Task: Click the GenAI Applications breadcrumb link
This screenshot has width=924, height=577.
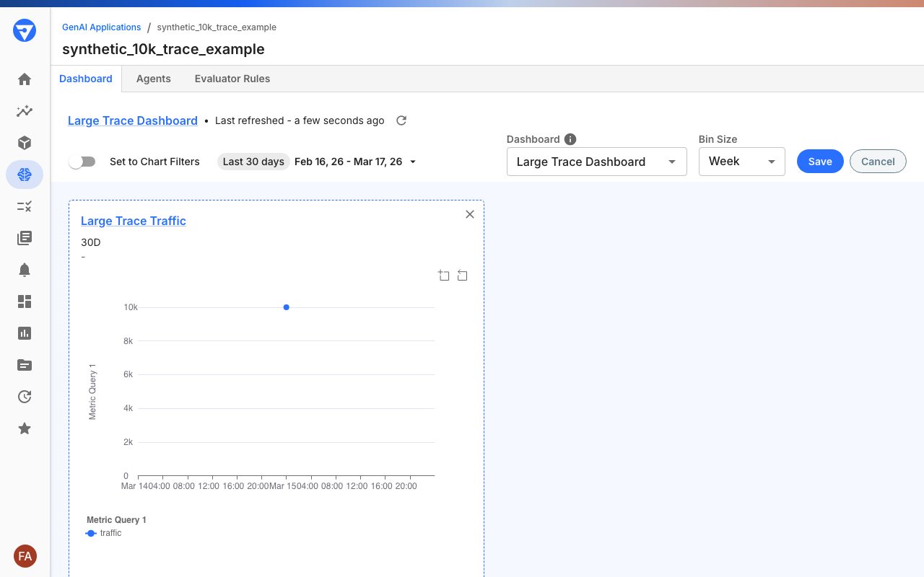Action: click(101, 27)
